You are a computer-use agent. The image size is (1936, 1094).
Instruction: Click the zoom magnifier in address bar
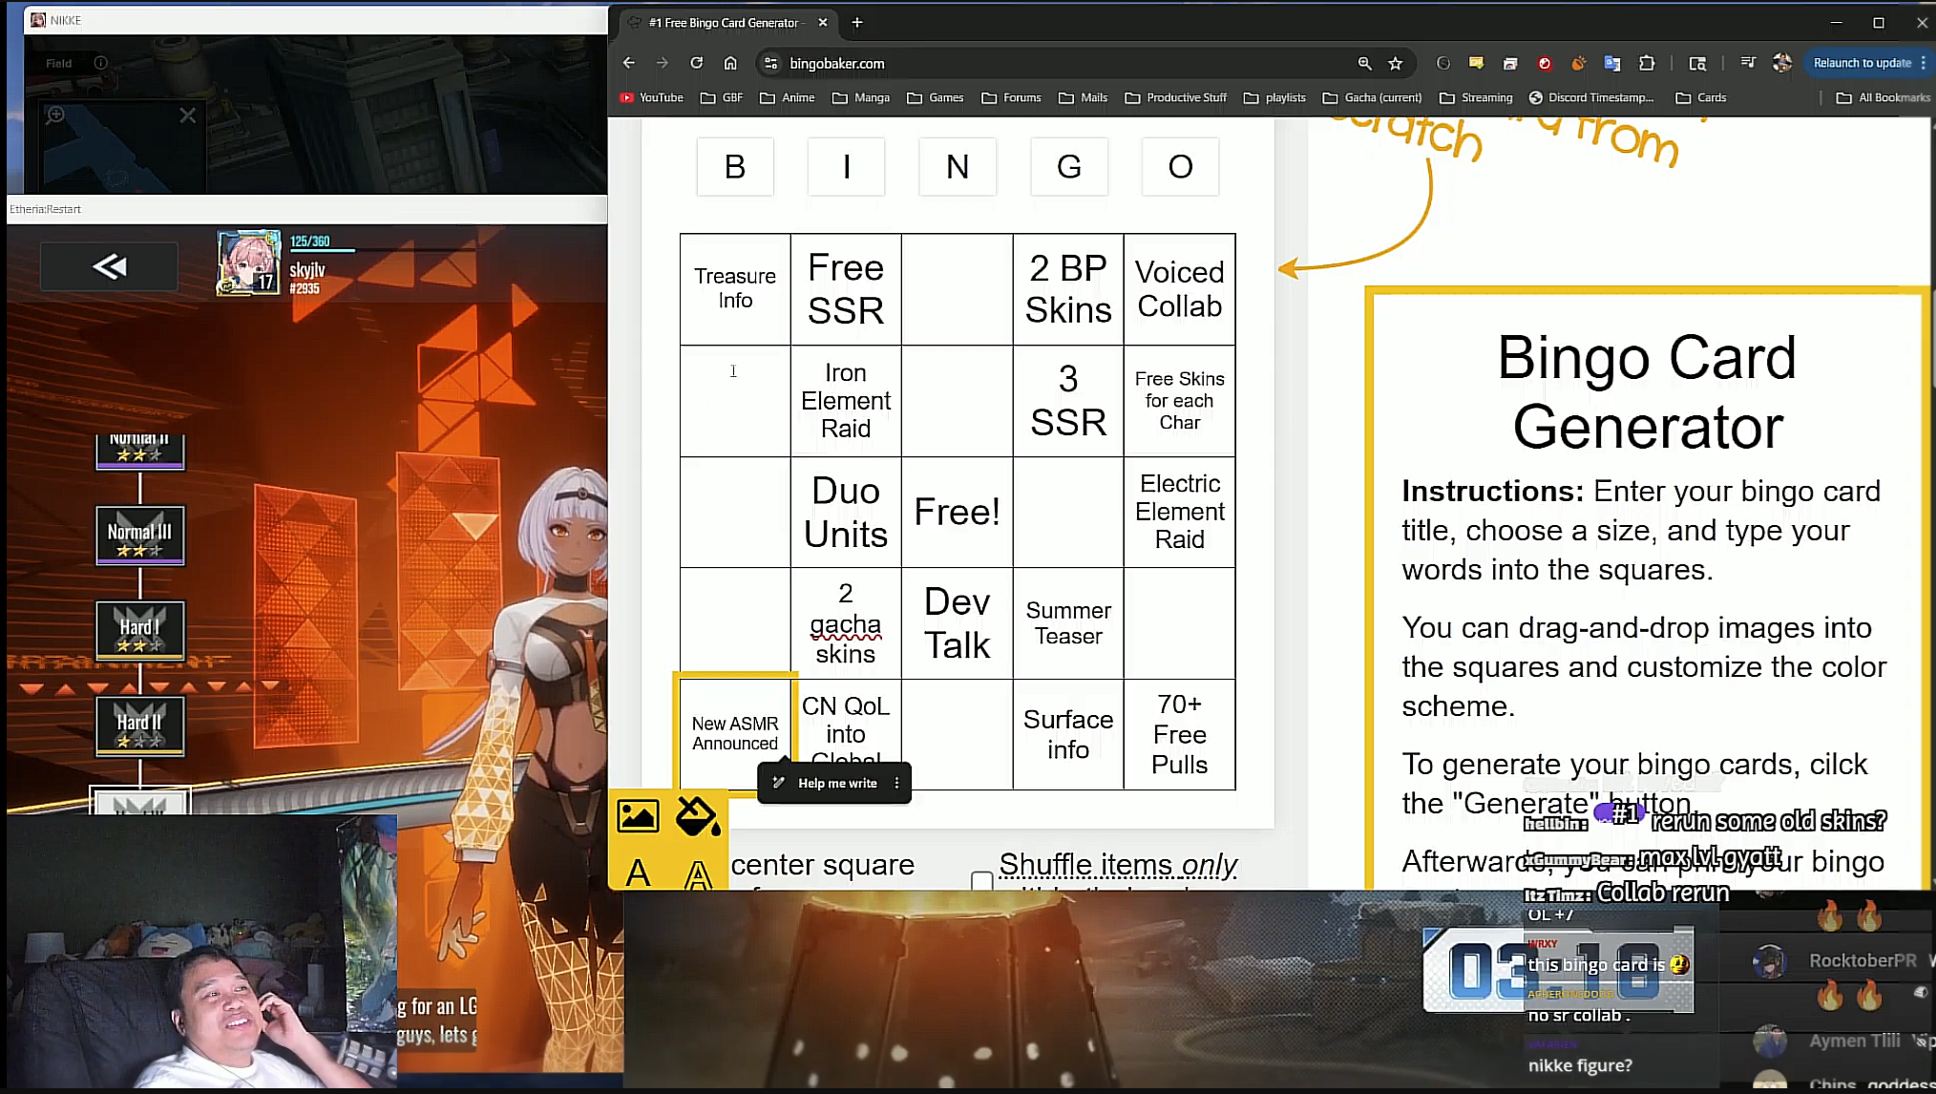click(x=1364, y=63)
